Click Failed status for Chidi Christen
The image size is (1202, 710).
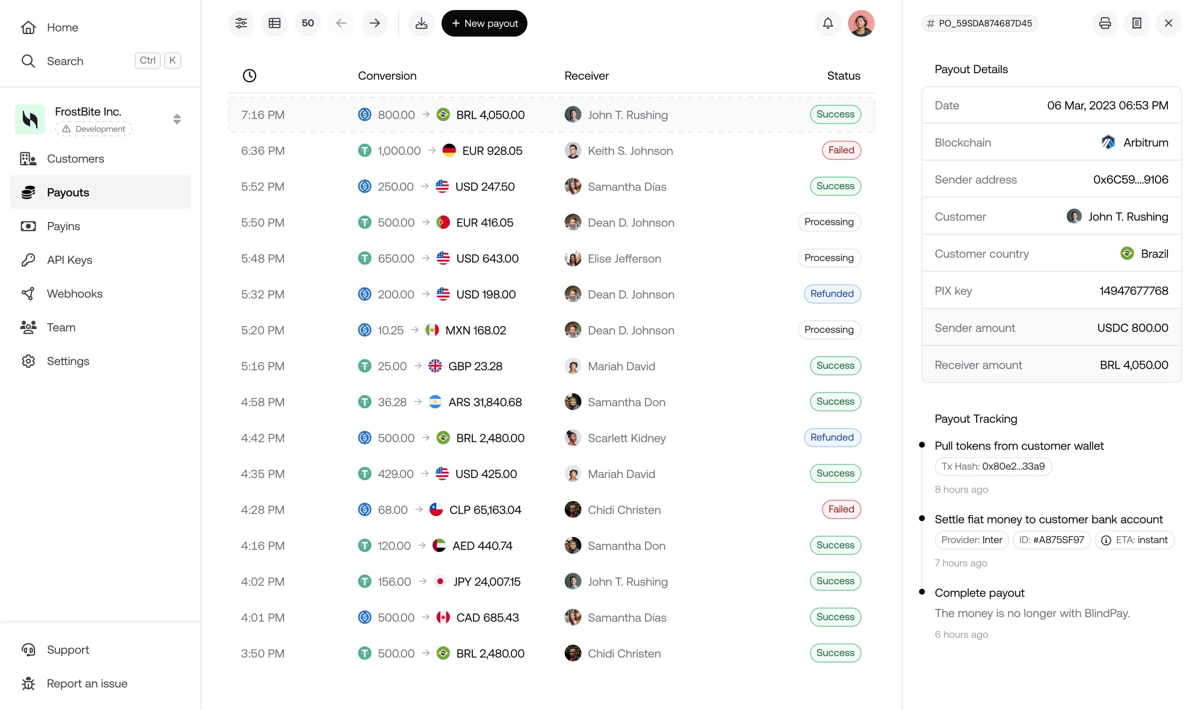coord(841,509)
